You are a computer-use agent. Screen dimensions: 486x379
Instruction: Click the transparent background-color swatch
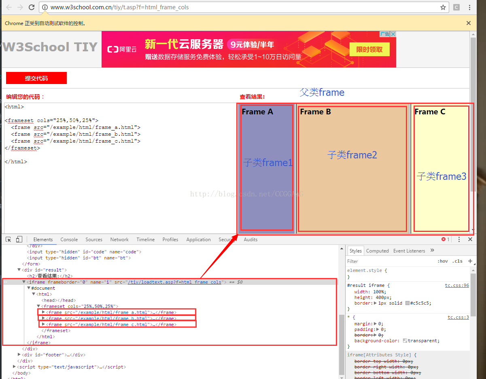(x=405, y=341)
